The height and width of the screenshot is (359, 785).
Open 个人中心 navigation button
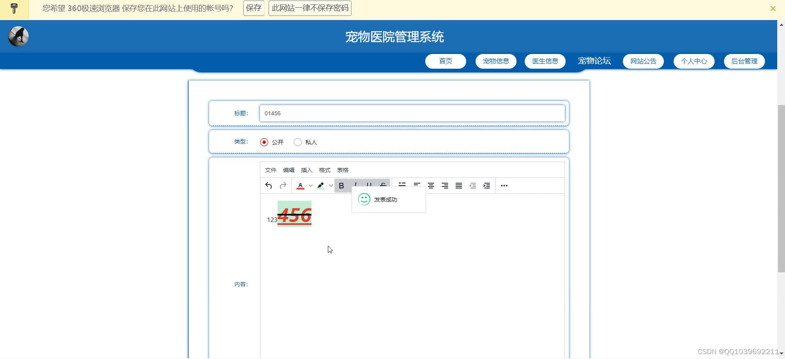[x=694, y=61]
